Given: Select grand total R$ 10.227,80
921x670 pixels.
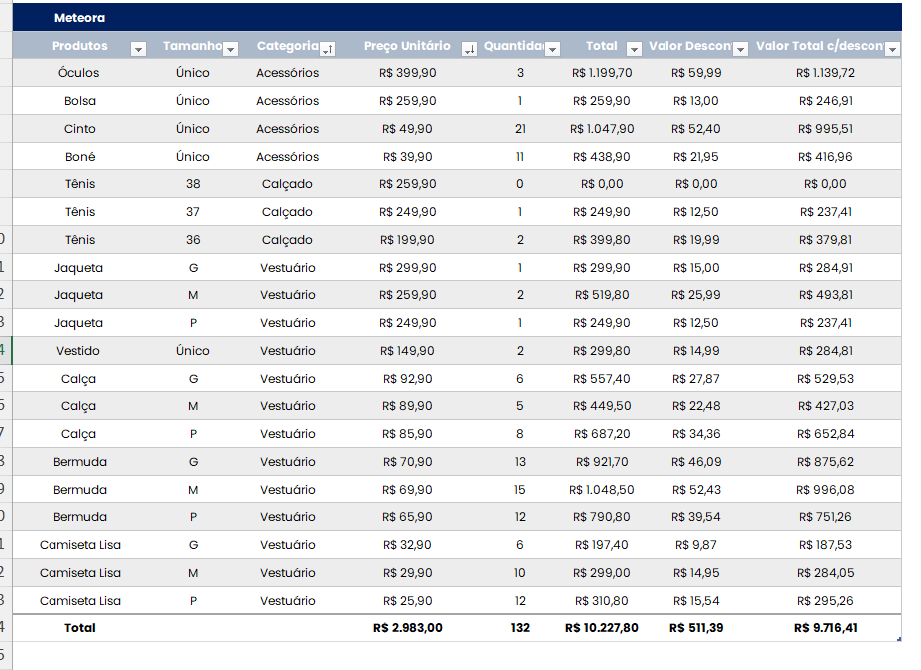Looking at the screenshot, I should pos(602,628).
